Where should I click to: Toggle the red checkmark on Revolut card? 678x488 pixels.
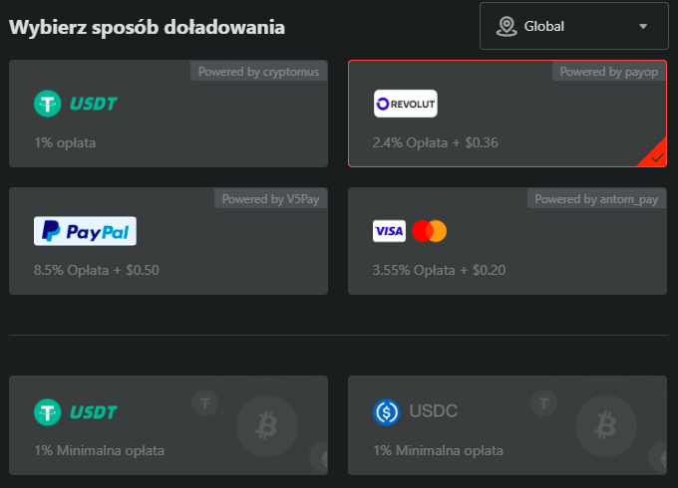pyautogui.click(x=655, y=156)
